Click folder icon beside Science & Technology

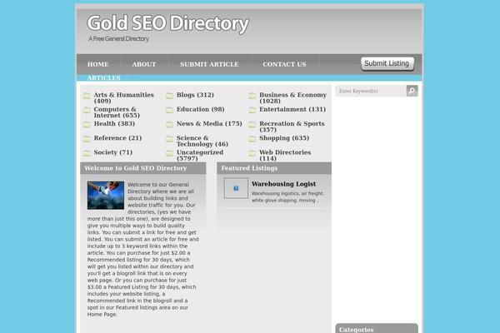(170, 139)
